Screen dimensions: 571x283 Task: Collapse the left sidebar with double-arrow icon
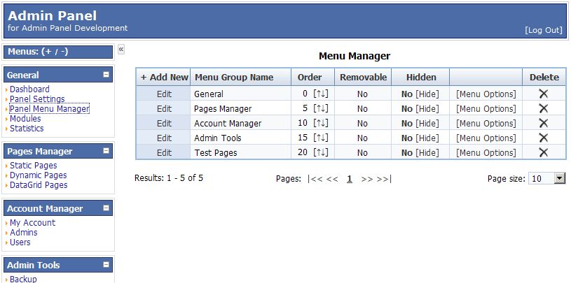pos(121,50)
